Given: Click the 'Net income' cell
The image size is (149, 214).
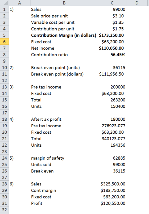Looking at the screenshot, I should tap(64, 48).
